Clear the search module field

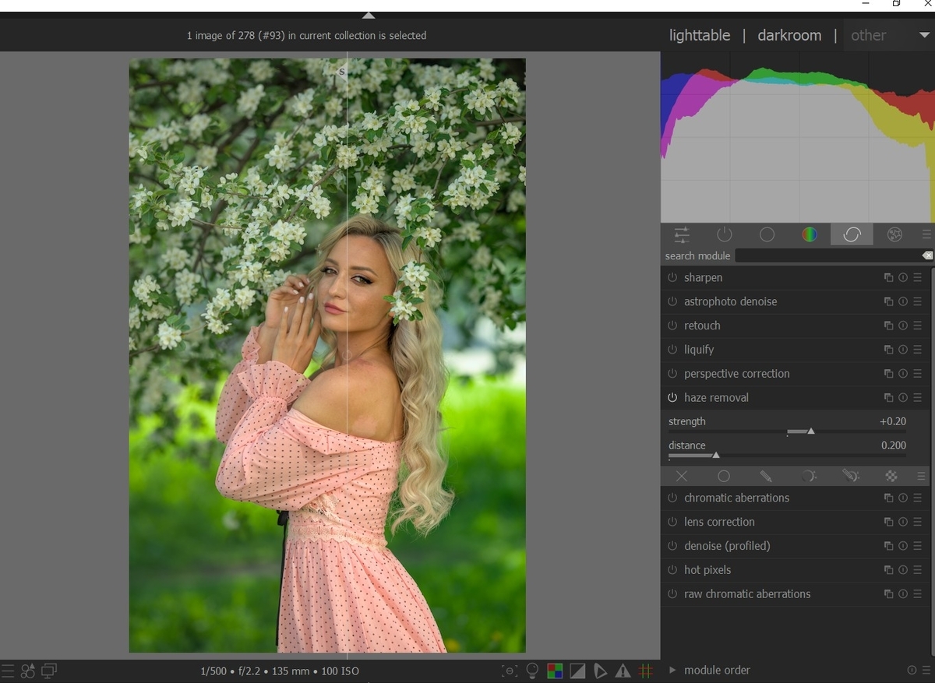tap(927, 256)
